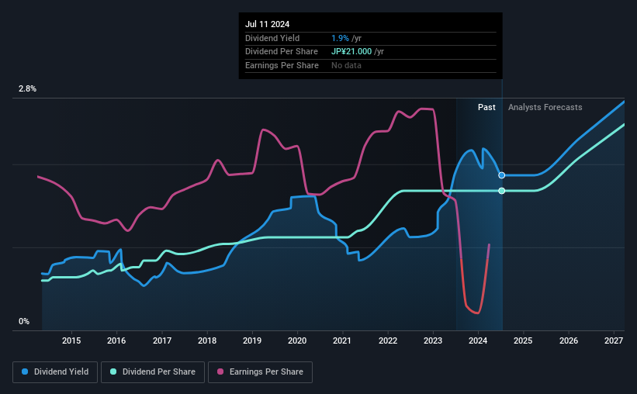
Task: Click the No data earnings value
Action: click(x=346, y=65)
